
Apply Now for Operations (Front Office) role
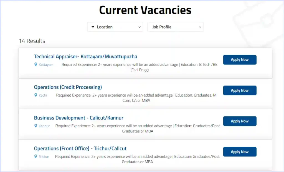240,152
